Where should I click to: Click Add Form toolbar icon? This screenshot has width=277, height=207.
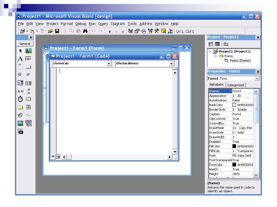(32, 31)
